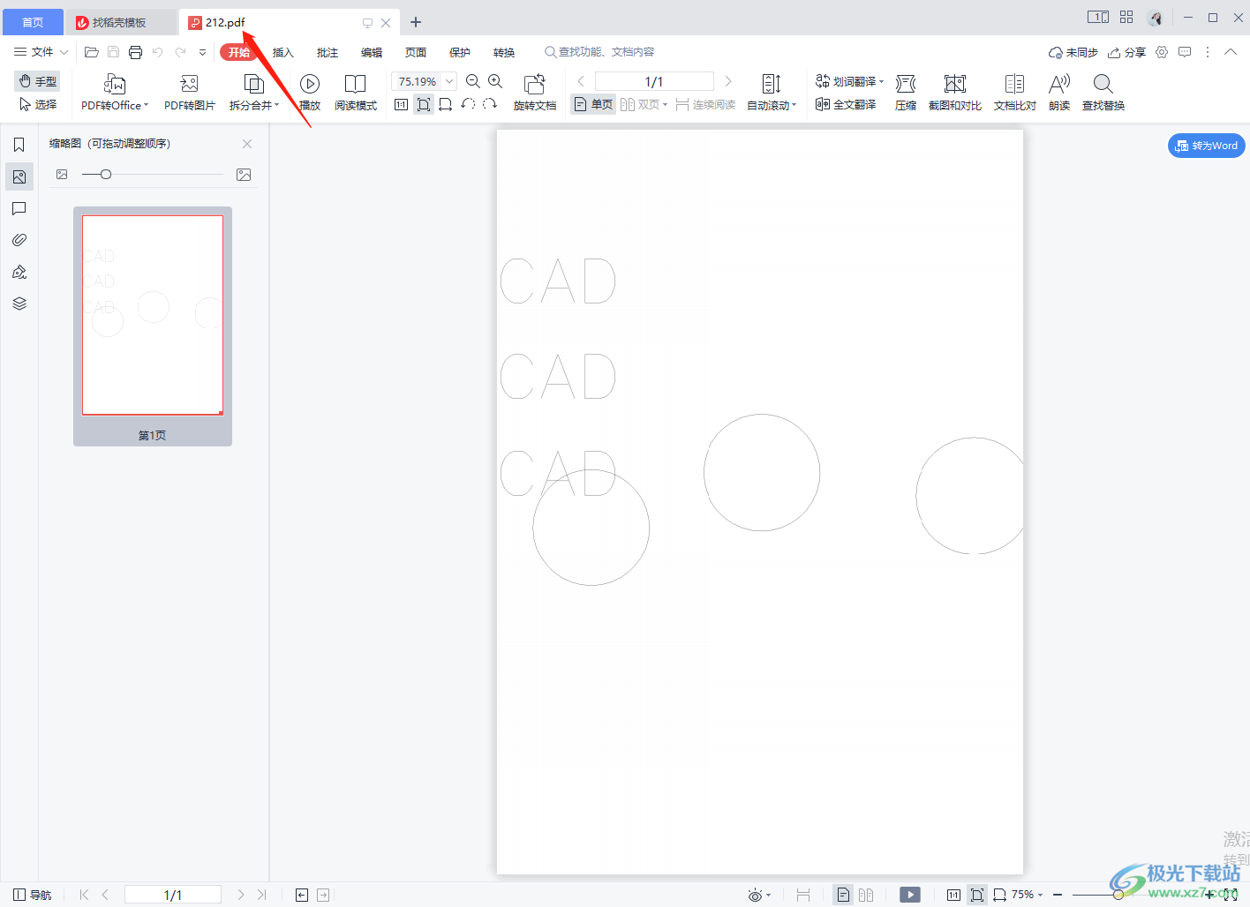Collapse the ribbon with up chevron

point(1231,52)
